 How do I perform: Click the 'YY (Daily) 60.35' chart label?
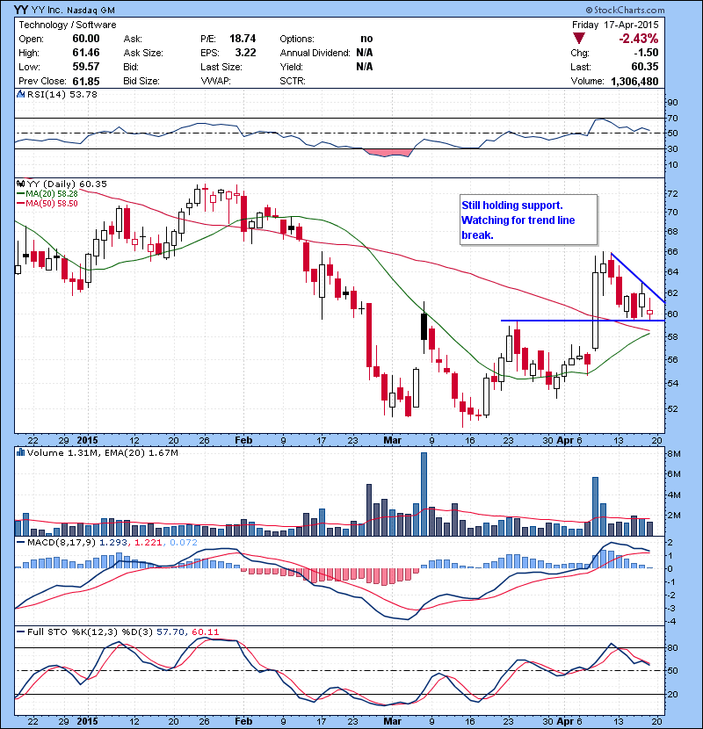[67, 184]
